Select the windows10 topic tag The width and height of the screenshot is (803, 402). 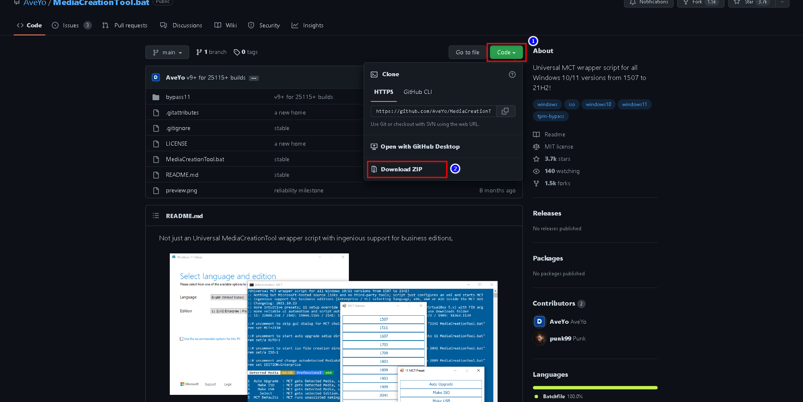598,104
